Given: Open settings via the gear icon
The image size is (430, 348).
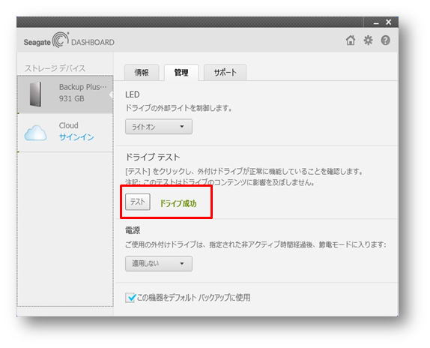Looking at the screenshot, I should [x=368, y=40].
